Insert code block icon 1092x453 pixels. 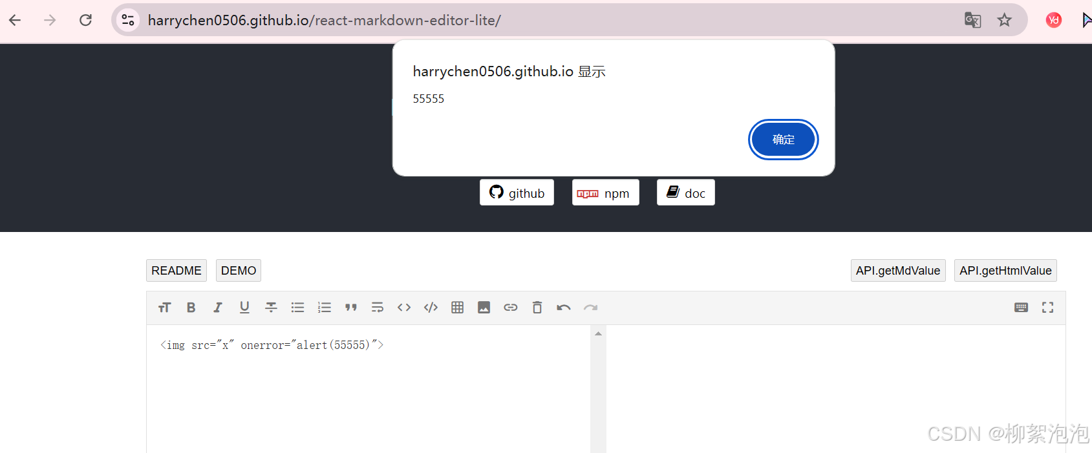tap(431, 308)
